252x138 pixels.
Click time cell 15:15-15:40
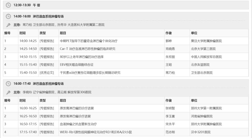pyautogui.click(x=28, y=65)
